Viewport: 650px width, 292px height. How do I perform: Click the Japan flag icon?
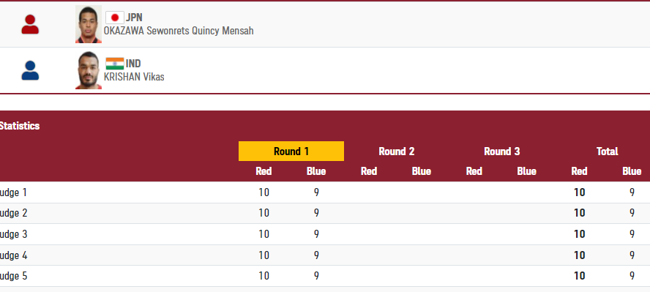tap(115, 18)
